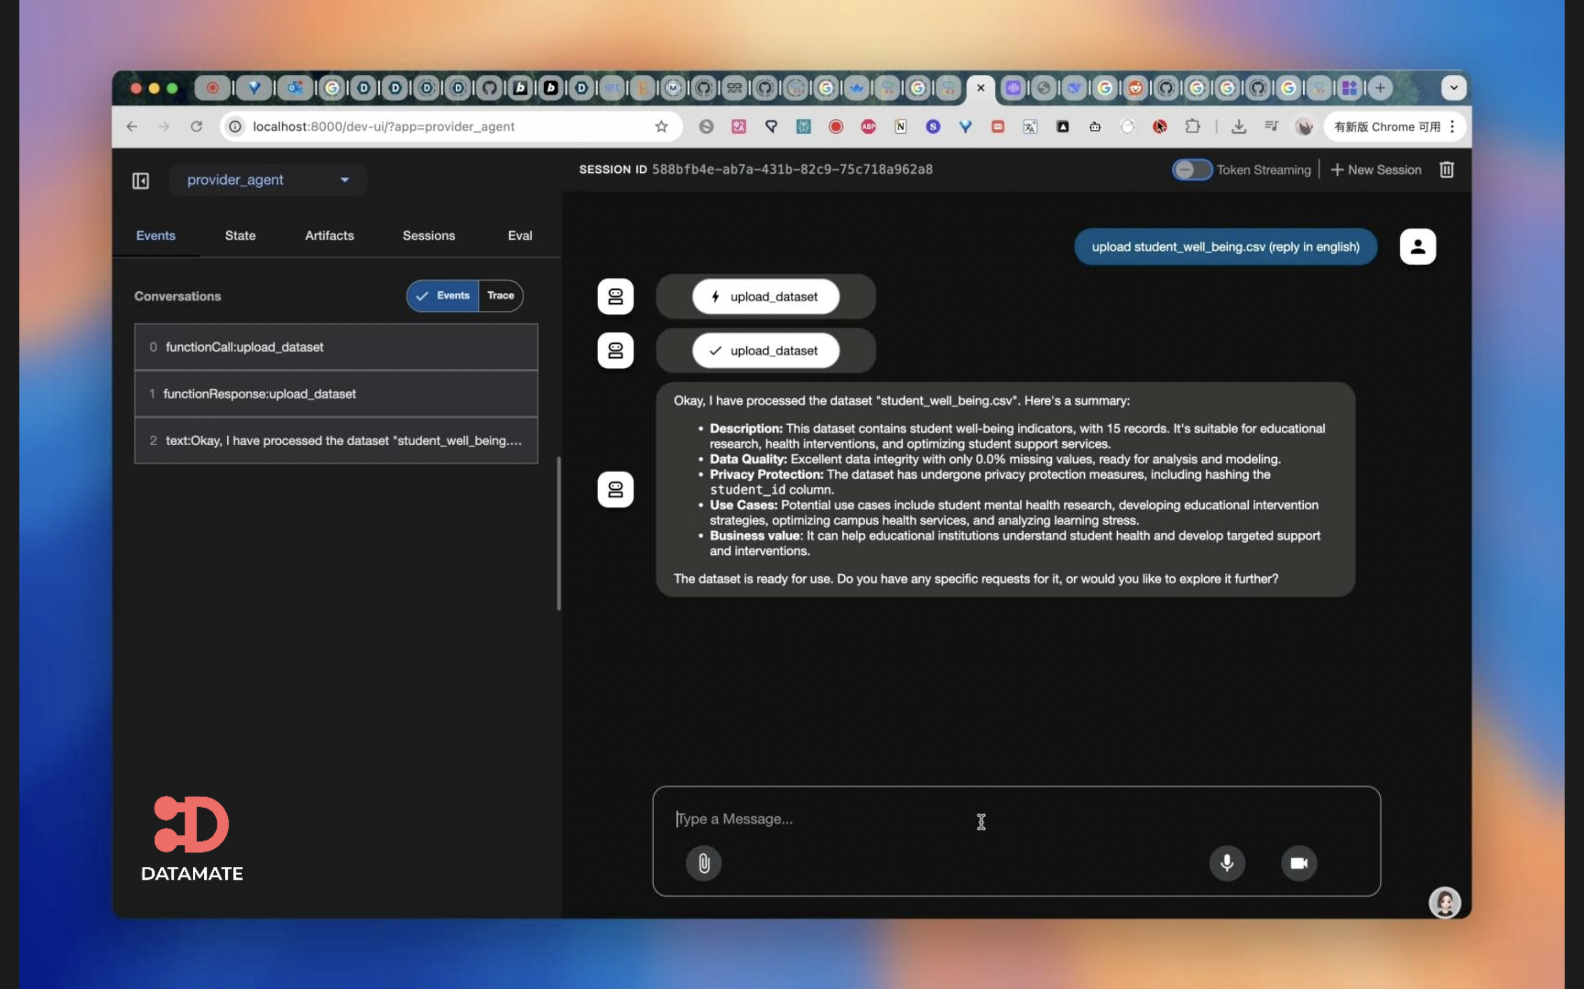Image resolution: width=1584 pixels, height=989 pixels.
Task: Collapse the side panel with sidebar icon
Action: 140,181
